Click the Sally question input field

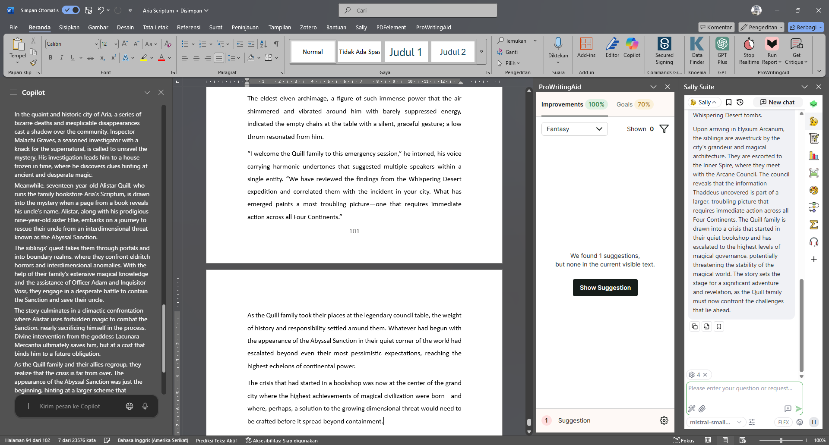tap(744, 389)
